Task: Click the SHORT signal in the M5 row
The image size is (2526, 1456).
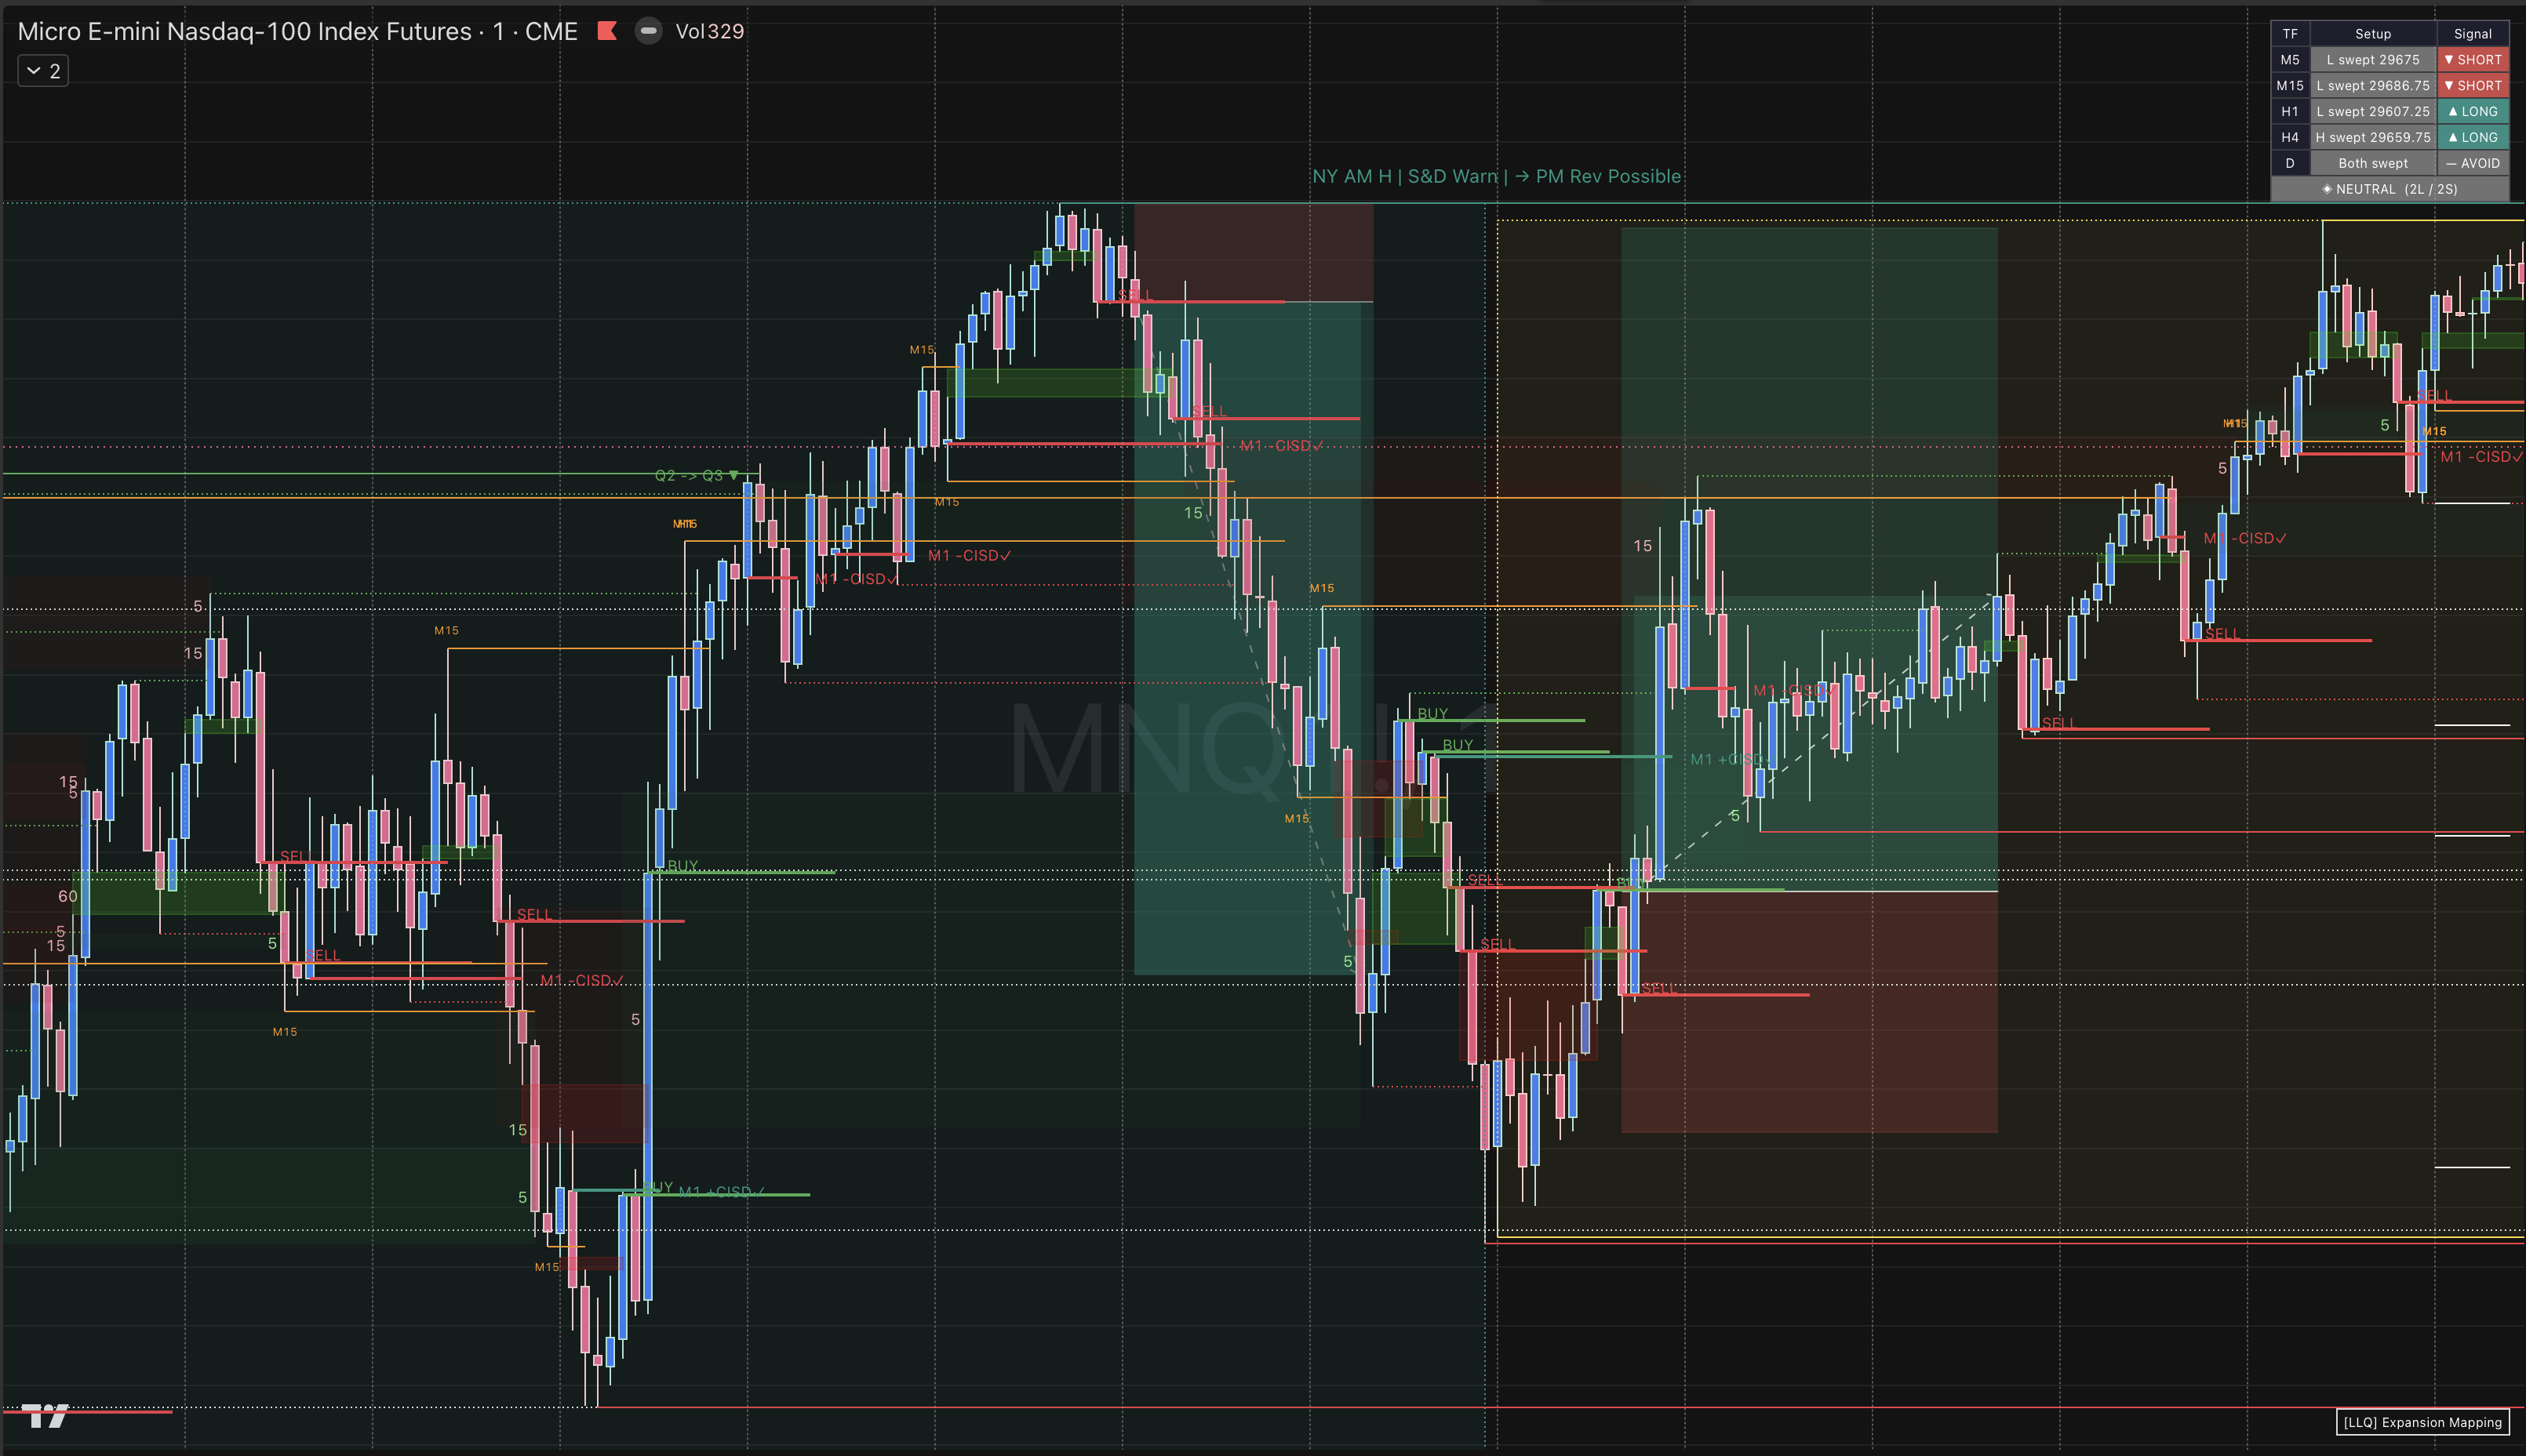Action: (2473, 60)
